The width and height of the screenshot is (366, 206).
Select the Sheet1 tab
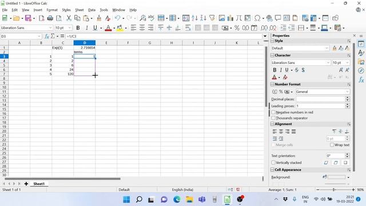click(39, 184)
